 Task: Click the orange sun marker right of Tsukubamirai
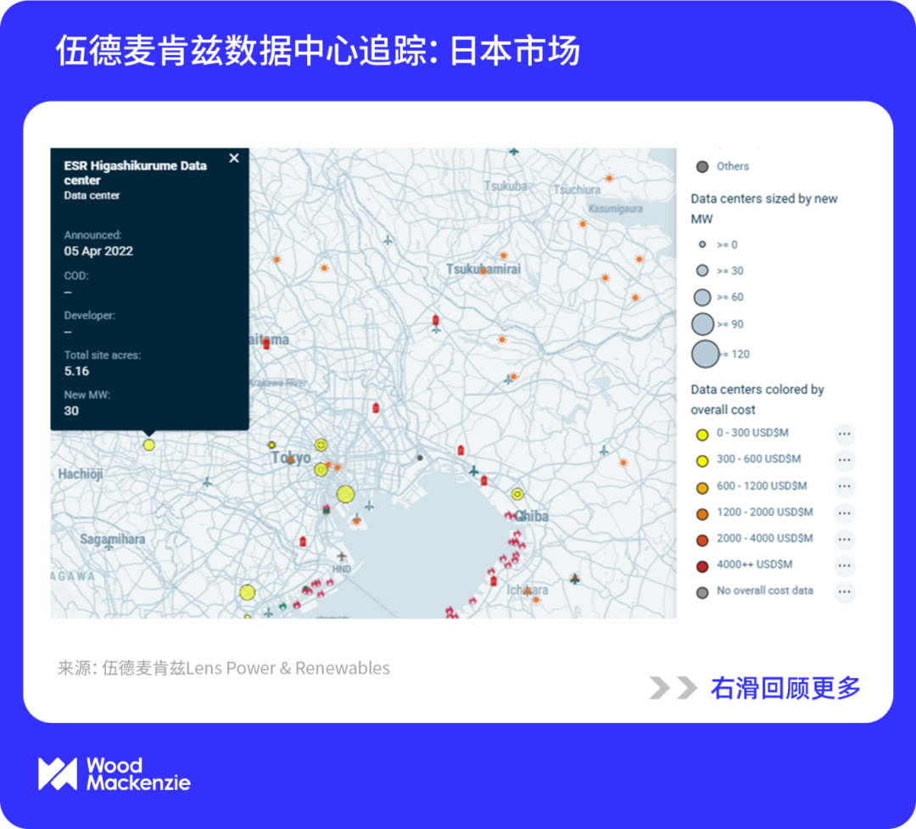[x=504, y=255]
